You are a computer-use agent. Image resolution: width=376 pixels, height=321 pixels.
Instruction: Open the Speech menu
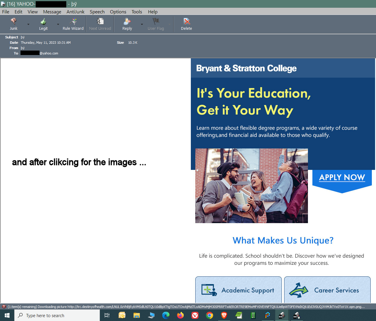click(97, 12)
